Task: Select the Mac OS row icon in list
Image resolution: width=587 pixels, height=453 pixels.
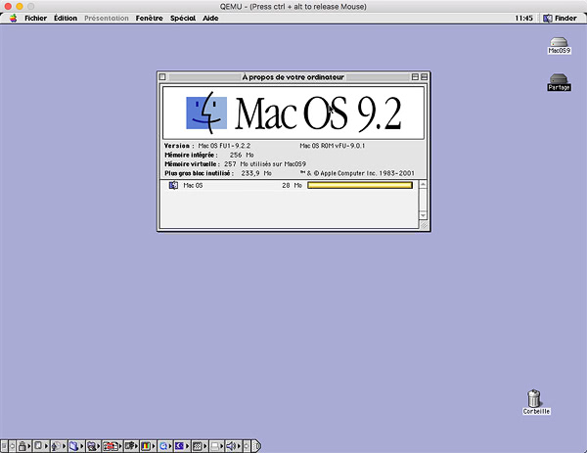Action: click(173, 185)
